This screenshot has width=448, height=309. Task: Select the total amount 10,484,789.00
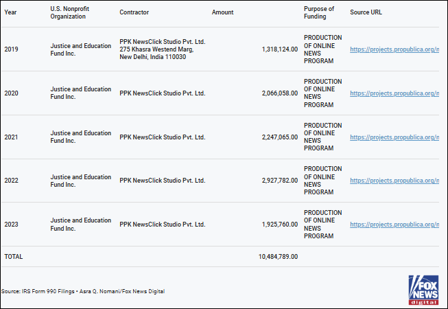click(278, 257)
